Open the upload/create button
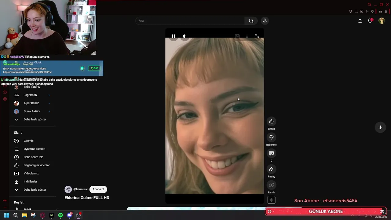 tap(360, 21)
